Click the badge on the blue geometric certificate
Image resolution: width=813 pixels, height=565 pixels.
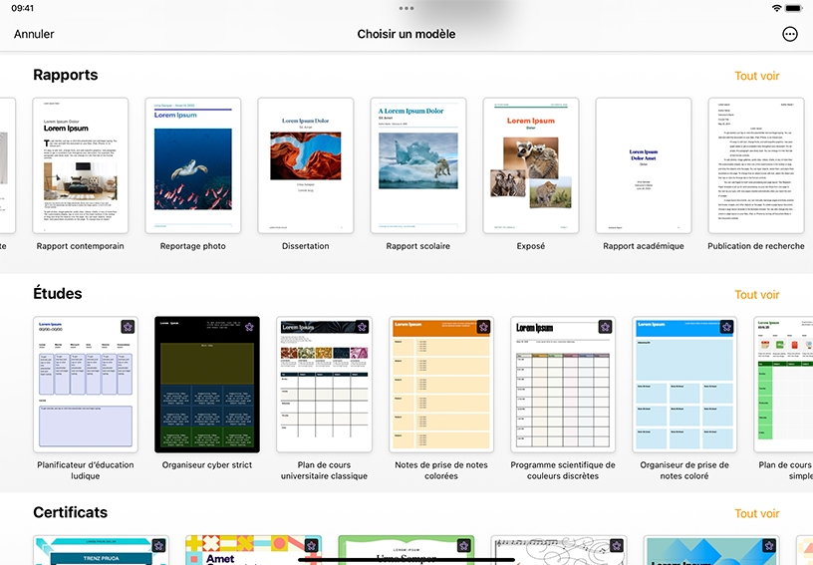[769, 545]
